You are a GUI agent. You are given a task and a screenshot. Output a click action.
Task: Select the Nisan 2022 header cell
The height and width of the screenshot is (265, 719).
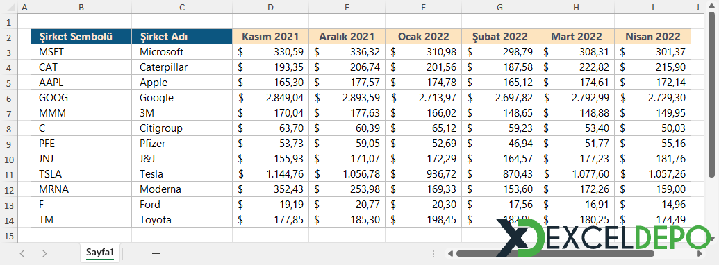tap(652, 37)
